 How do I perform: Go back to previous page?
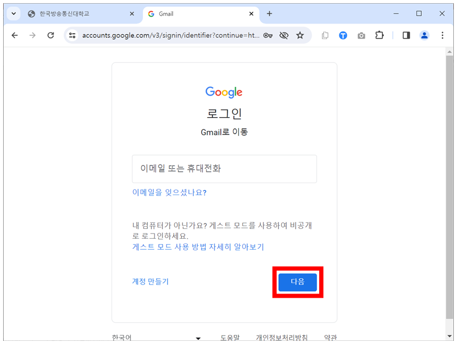15,35
